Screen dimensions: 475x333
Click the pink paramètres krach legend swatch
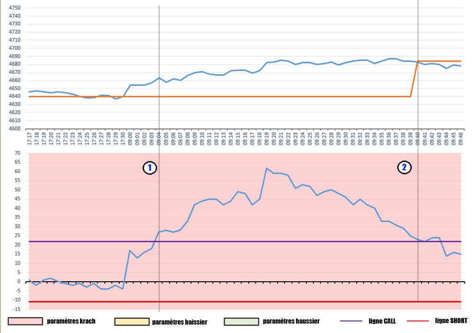[x=25, y=321]
